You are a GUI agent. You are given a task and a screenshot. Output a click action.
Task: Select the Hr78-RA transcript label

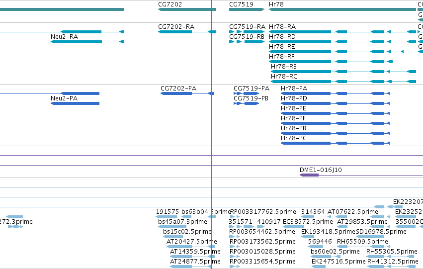click(x=282, y=27)
